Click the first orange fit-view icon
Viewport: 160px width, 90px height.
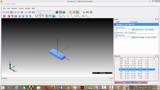70,12
